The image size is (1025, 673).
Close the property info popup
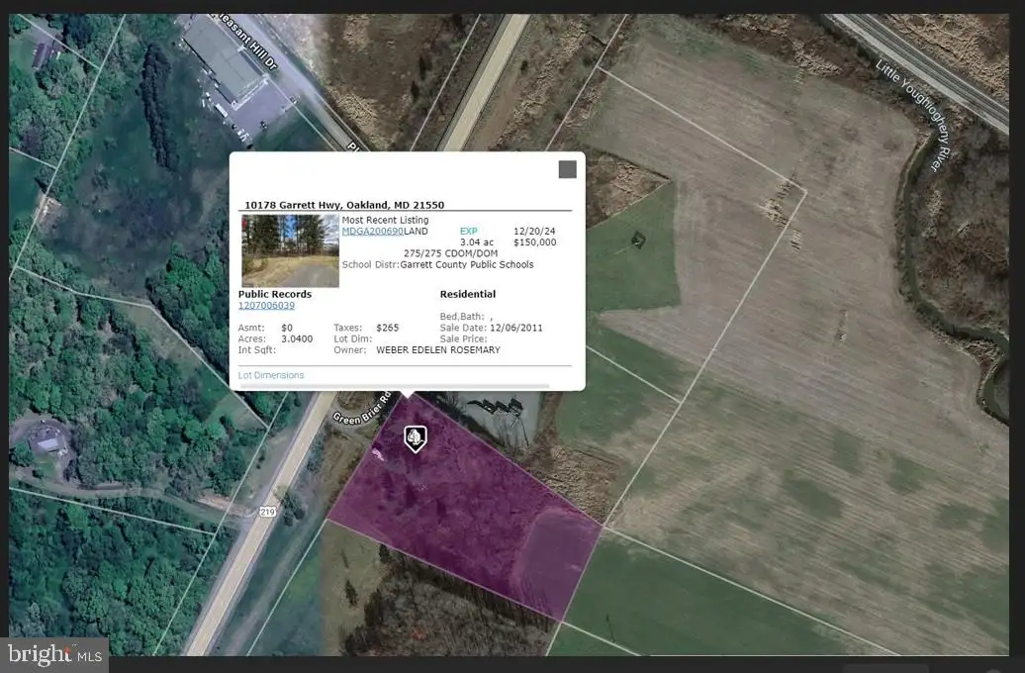click(x=568, y=169)
